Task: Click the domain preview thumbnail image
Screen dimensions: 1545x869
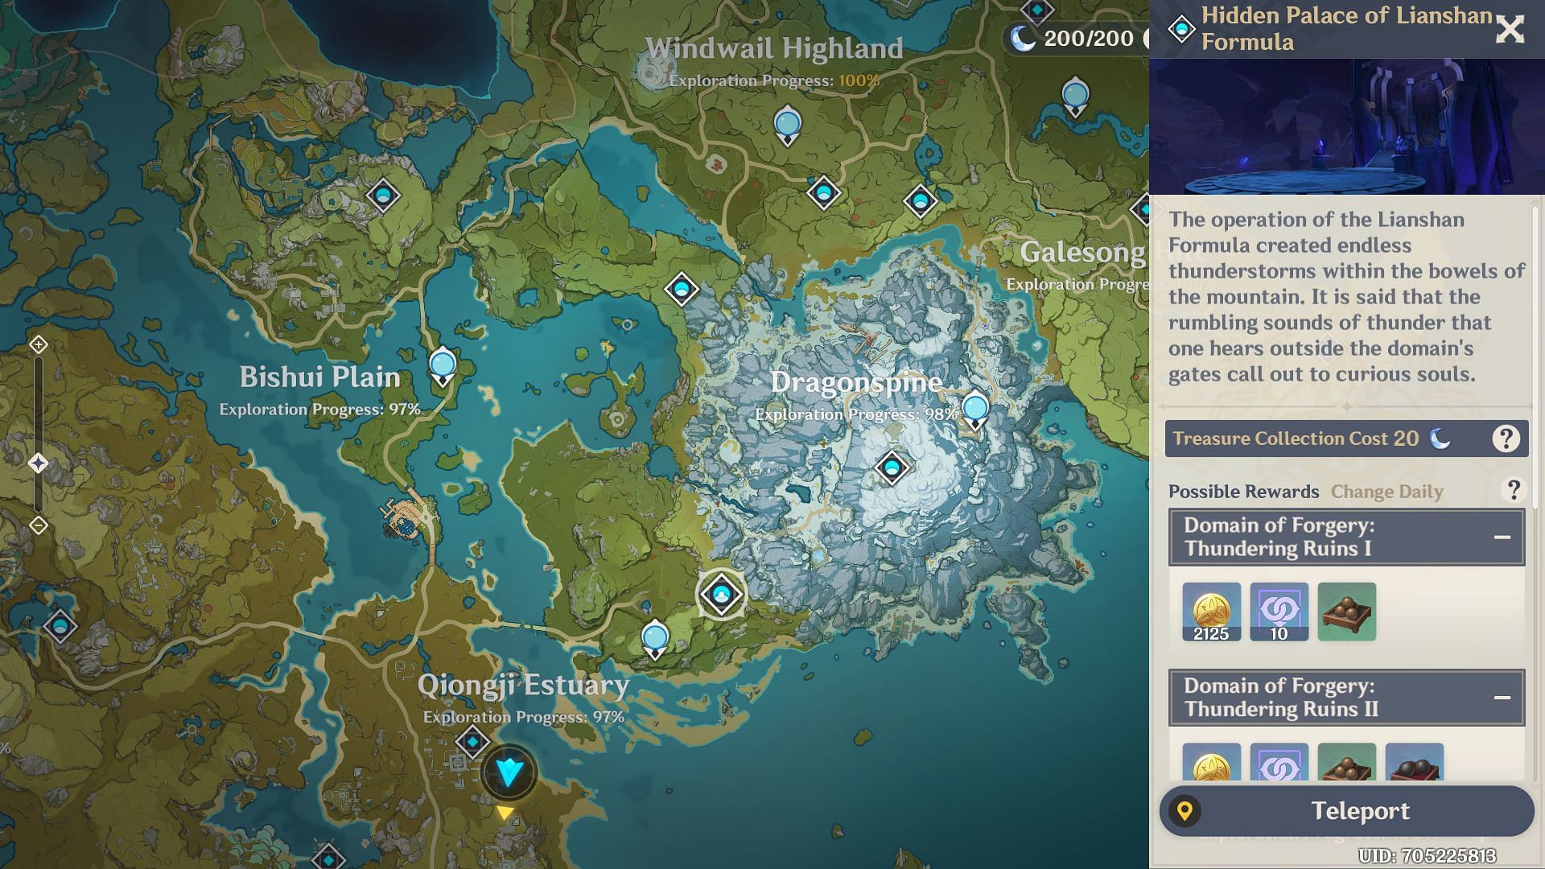Action: tap(1345, 126)
